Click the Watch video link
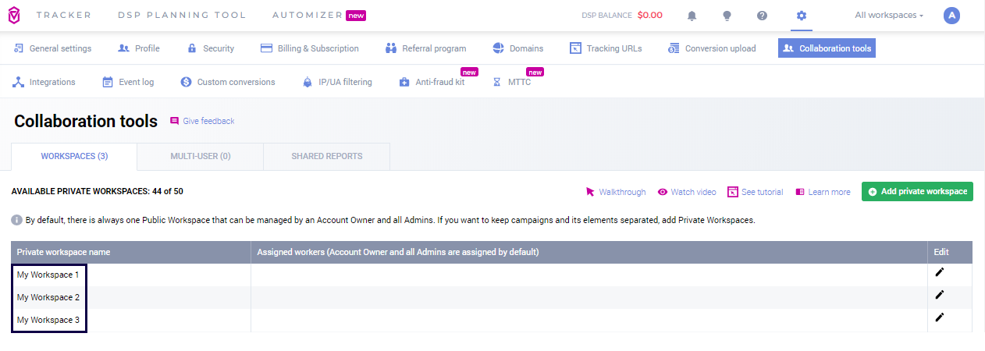 point(687,193)
